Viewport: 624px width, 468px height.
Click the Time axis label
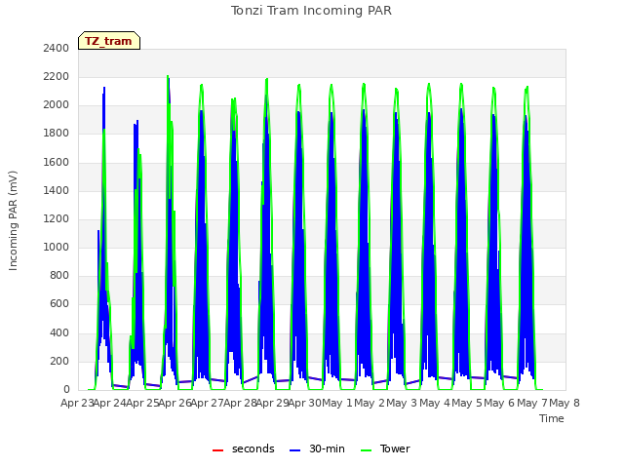pos(552,418)
